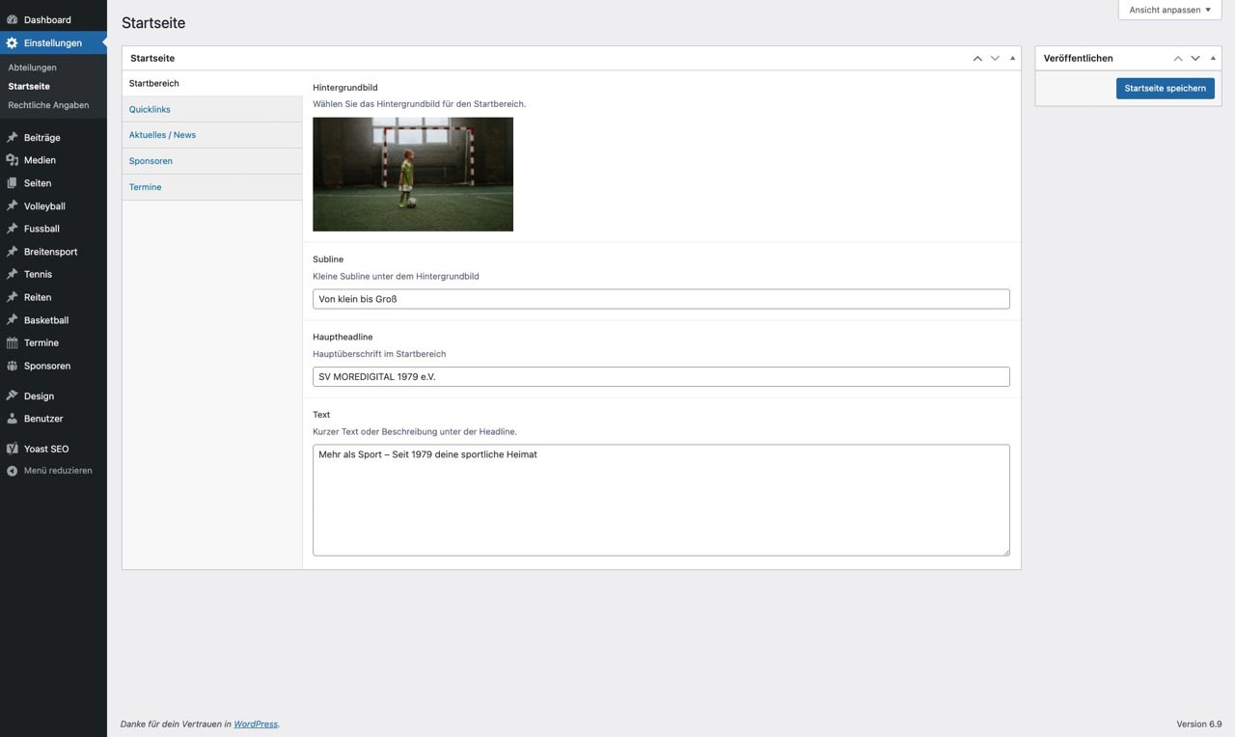1235x737 pixels.
Task: Open the Aktuelles / News tab
Action: 162,135
